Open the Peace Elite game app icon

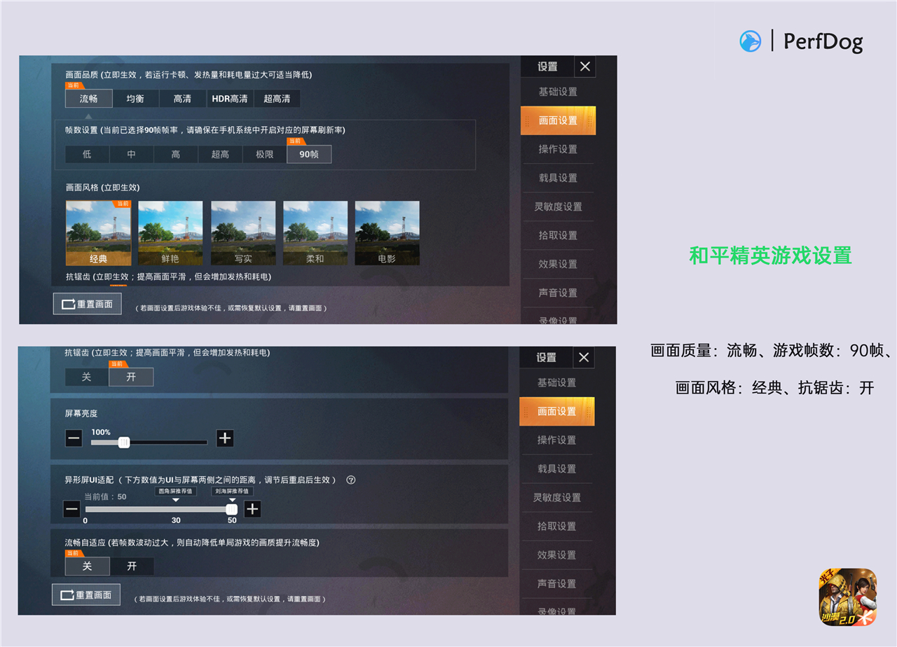point(847,597)
